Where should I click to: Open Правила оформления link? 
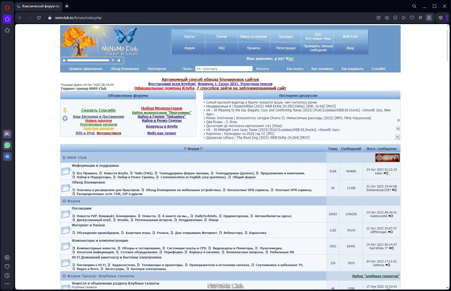pyautogui.click(x=86, y=69)
